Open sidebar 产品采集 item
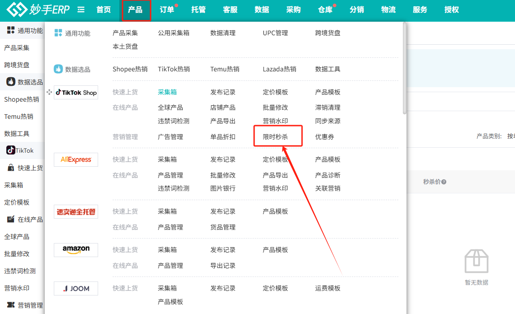Image resolution: width=515 pixels, height=314 pixels. click(17, 48)
